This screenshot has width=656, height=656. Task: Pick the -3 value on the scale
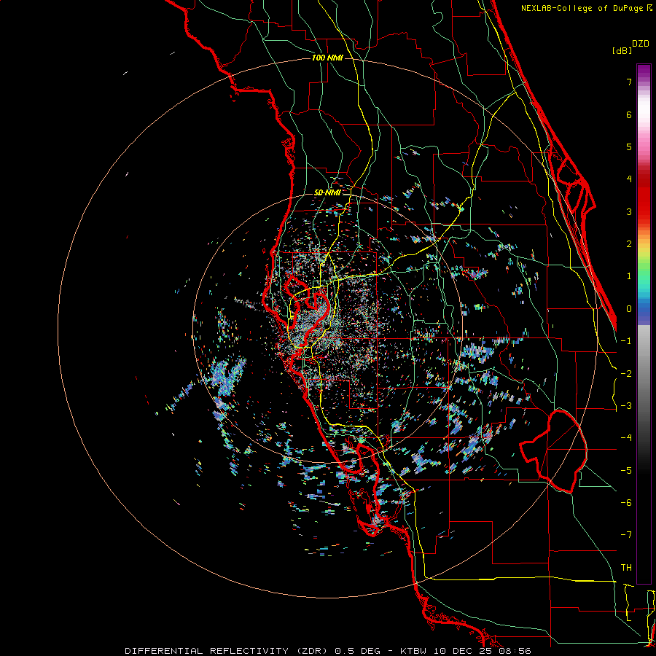[x=626, y=406]
